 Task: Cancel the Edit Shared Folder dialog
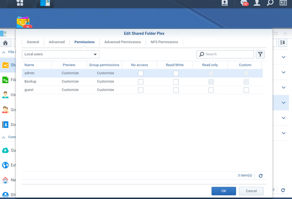coord(251,191)
